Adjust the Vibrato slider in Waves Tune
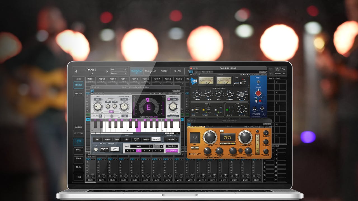358x201 pixels. point(111,116)
